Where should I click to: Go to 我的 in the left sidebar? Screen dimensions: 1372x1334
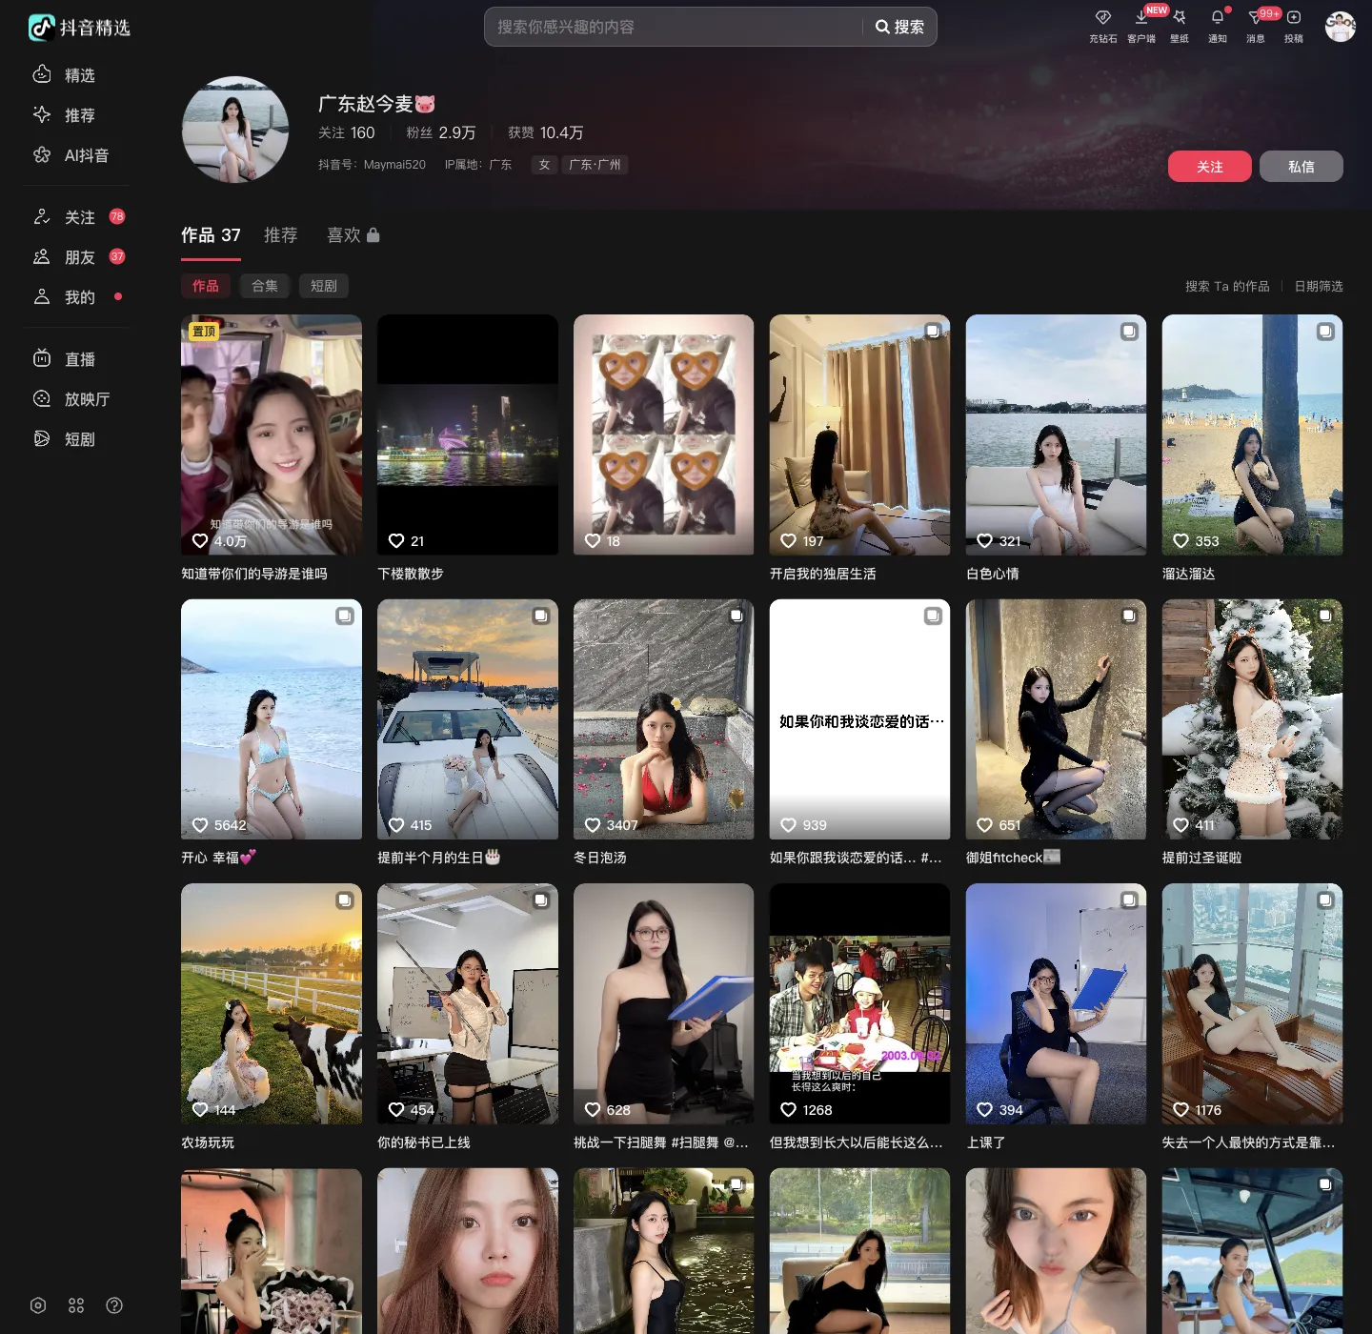76,297
